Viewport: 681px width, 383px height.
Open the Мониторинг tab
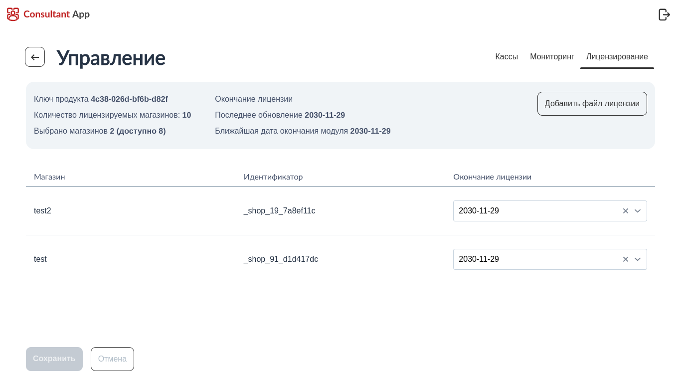tap(552, 57)
